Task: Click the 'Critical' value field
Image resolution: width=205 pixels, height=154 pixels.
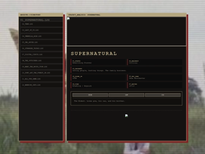Action: [x=133, y=63]
